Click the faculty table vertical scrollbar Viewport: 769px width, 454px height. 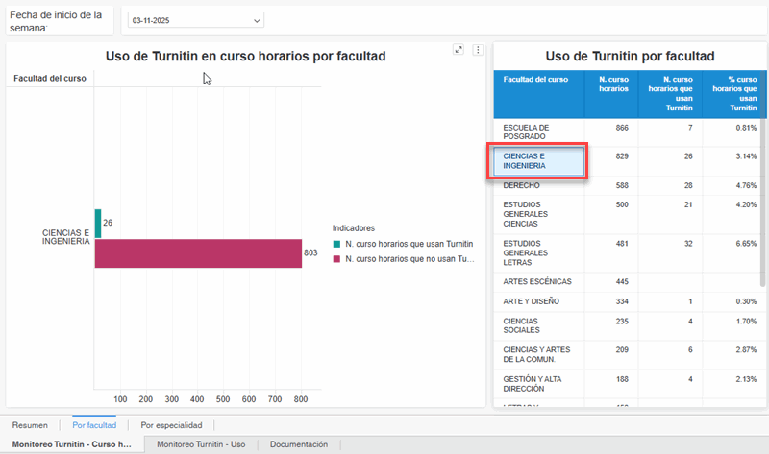click(x=763, y=192)
